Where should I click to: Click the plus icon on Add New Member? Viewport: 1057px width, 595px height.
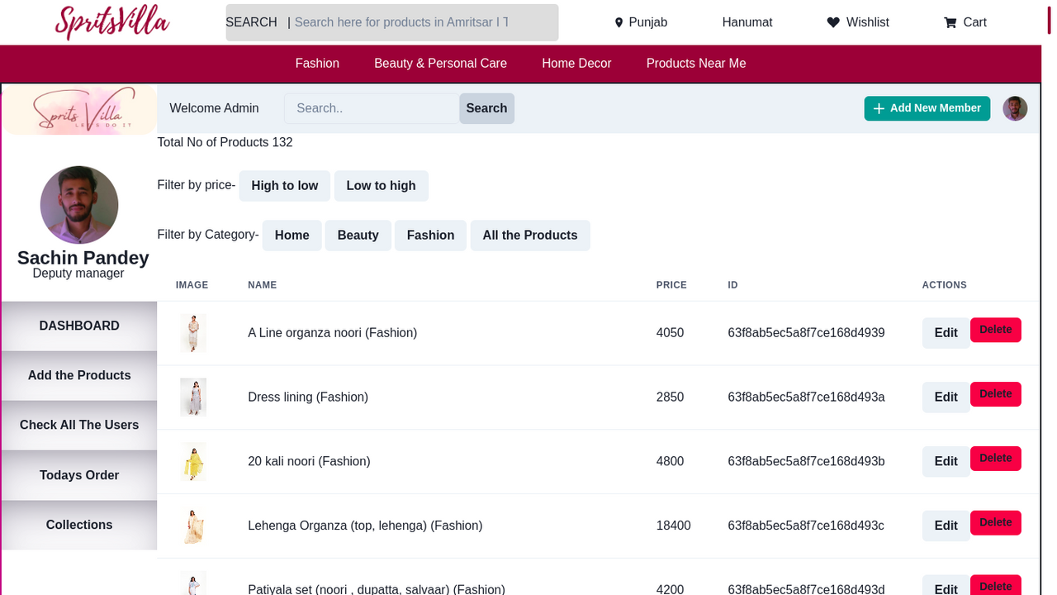[879, 109]
